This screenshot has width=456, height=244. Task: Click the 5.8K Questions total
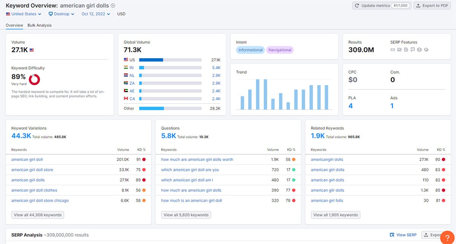point(169,136)
